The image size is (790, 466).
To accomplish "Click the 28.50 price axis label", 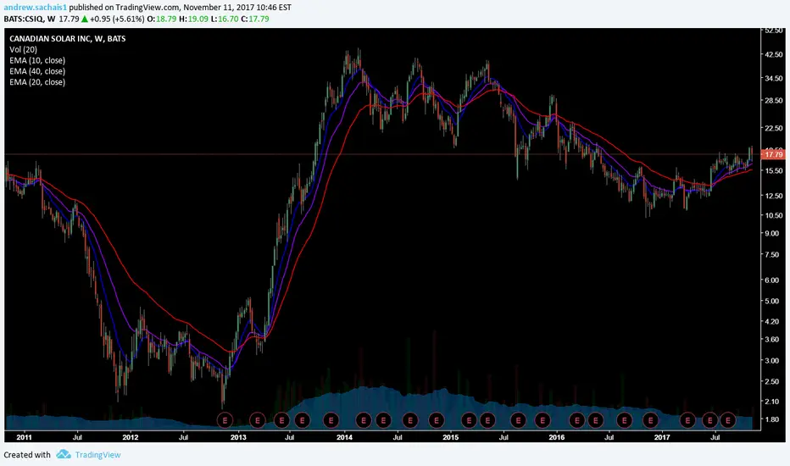I will tap(773, 101).
